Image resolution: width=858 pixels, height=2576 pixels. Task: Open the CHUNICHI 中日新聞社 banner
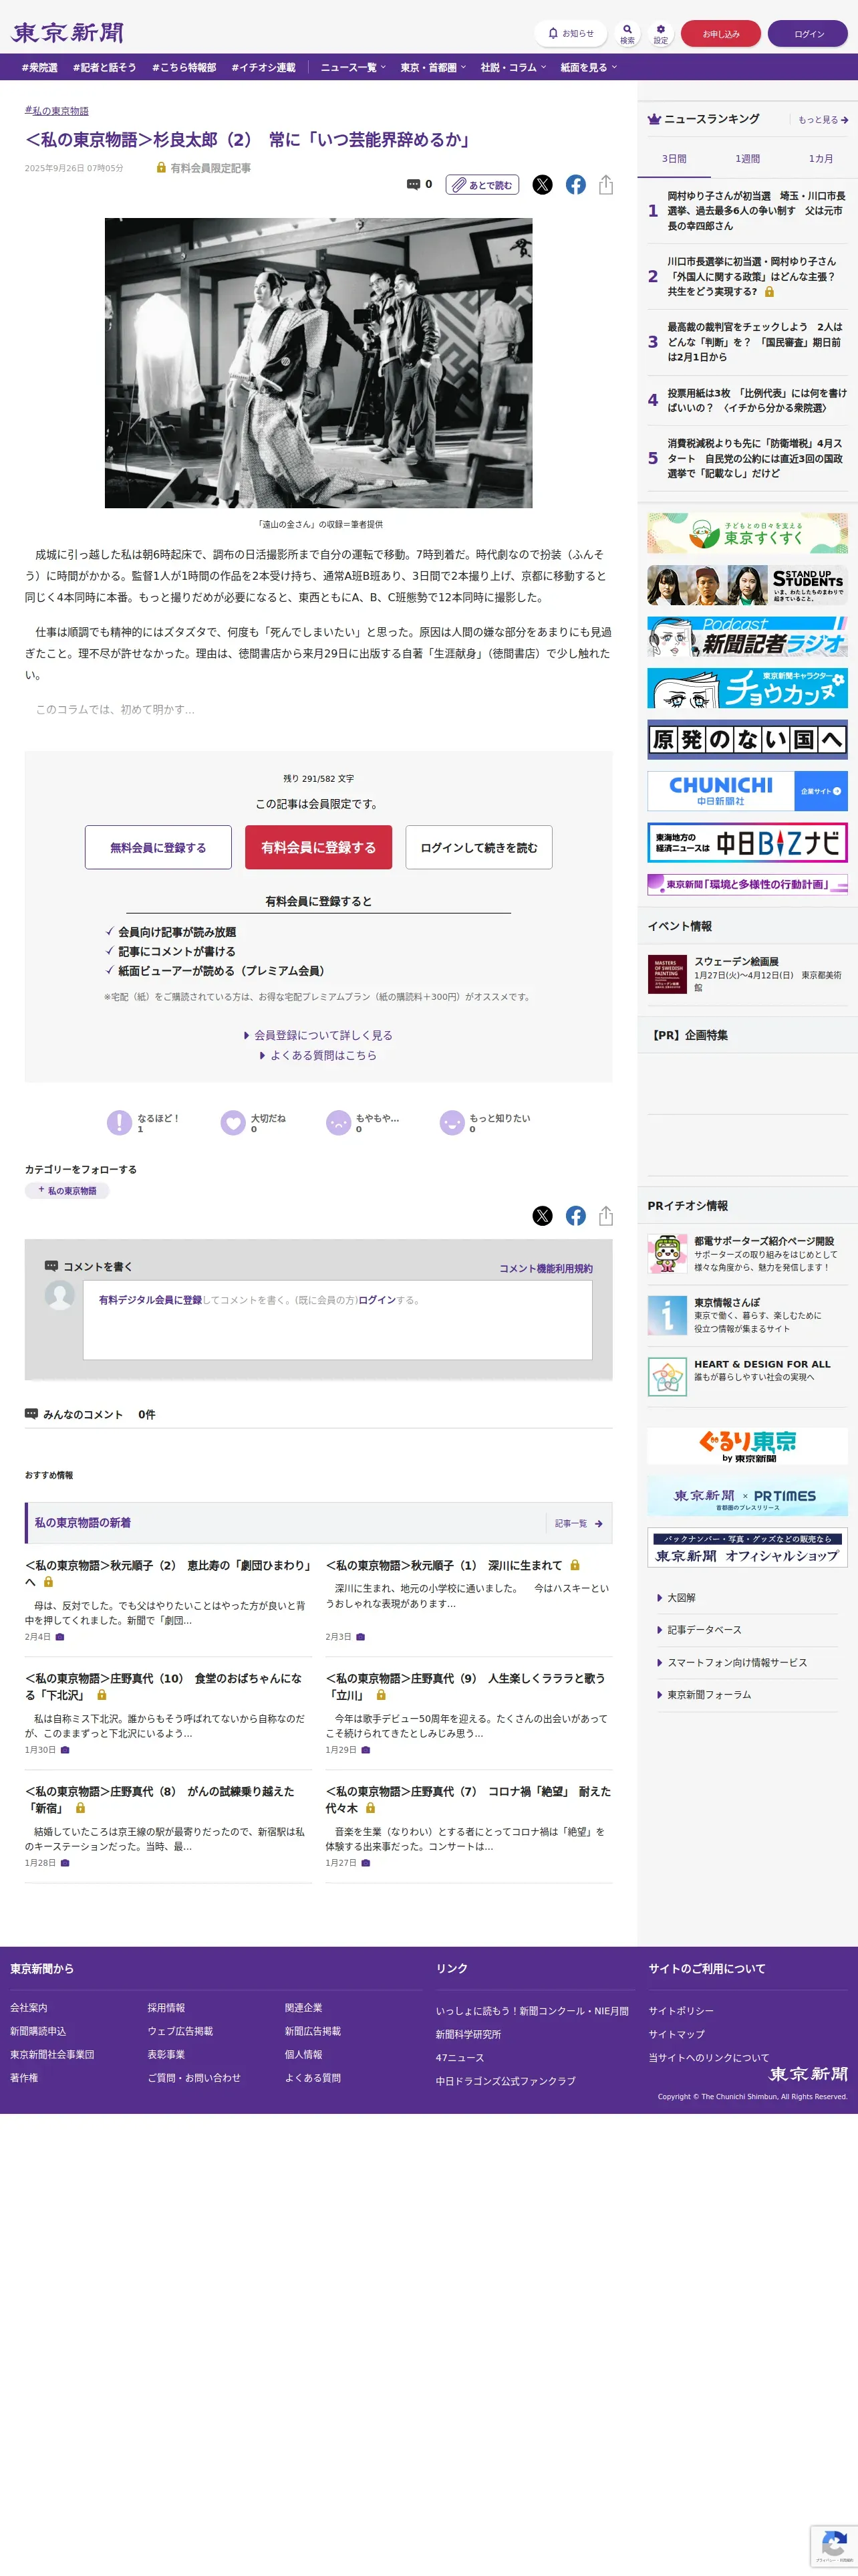tap(747, 791)
